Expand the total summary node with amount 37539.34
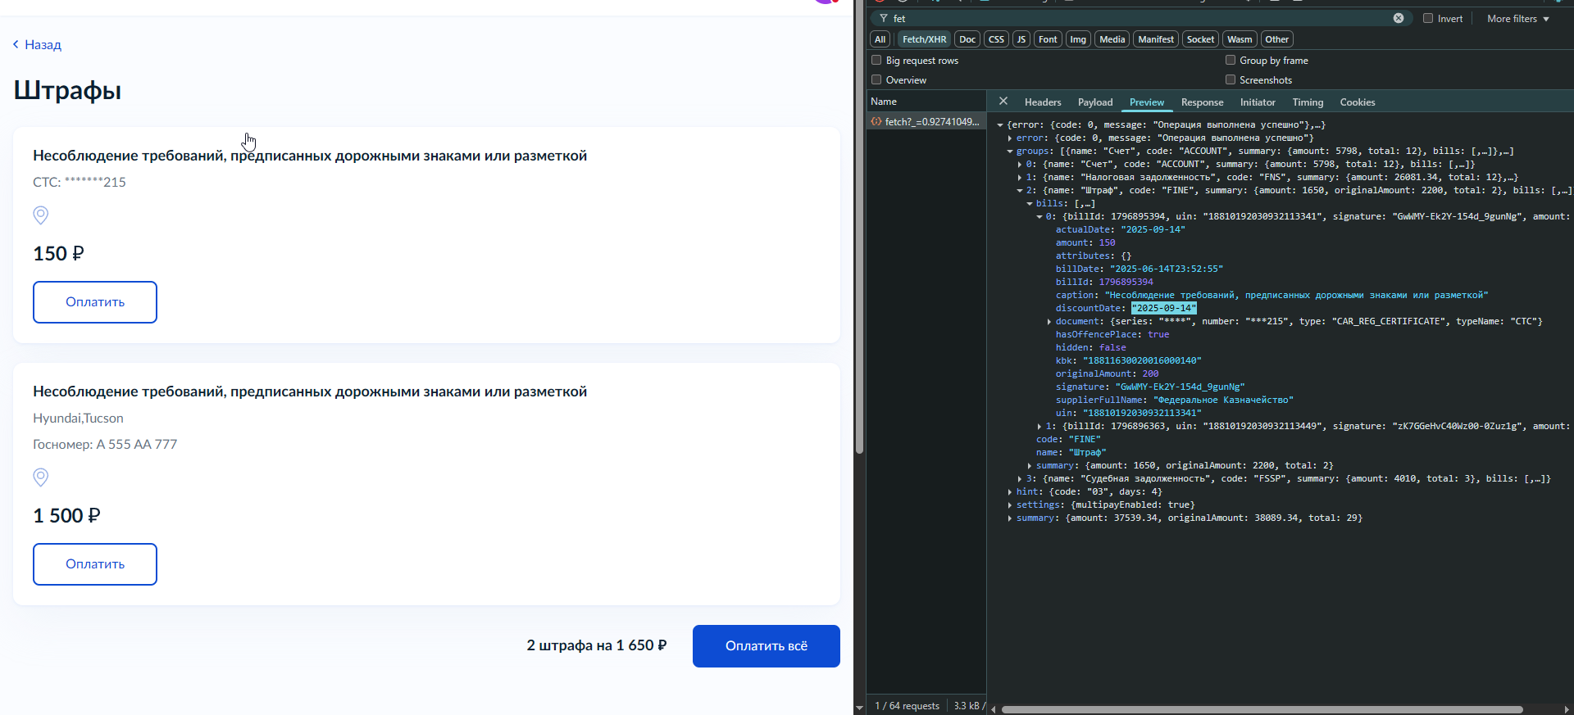 1010,518
